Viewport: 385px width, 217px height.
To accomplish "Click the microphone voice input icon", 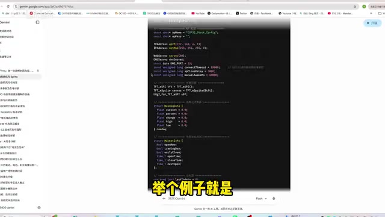I will (x=274, y=198).
